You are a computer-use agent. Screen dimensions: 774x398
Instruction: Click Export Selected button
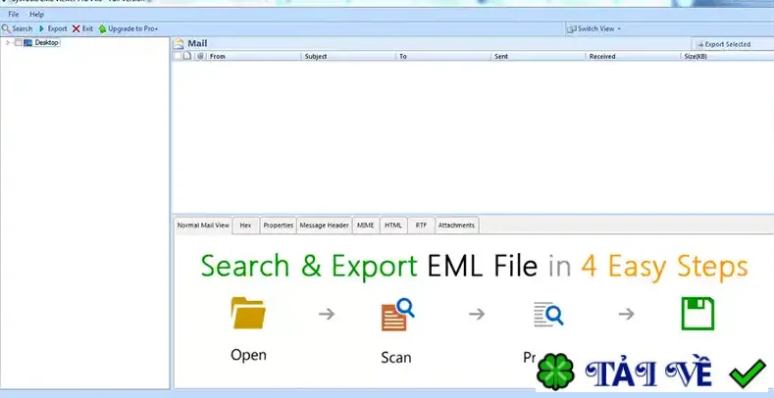724,44
